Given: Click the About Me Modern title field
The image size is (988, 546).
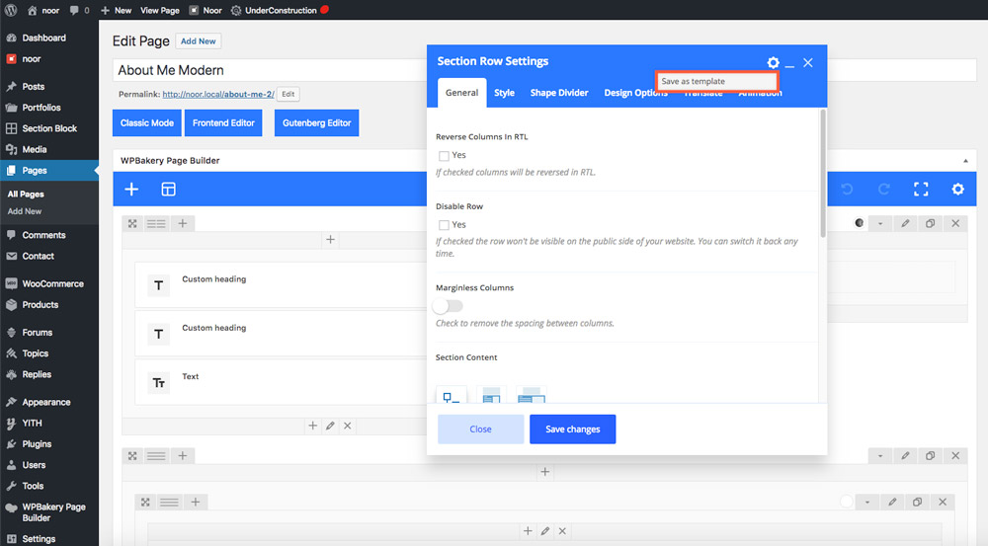Looking at the screenshot, I should click(271, 70).
